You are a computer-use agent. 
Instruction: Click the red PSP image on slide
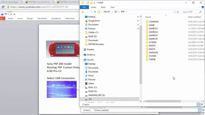[63, 49]
